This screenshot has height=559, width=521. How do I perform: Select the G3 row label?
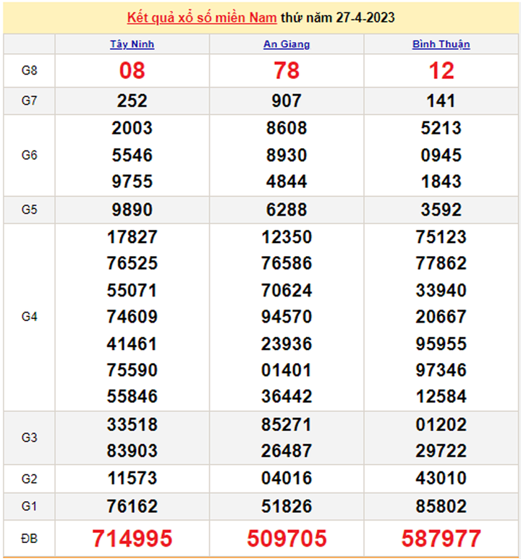coord(29,438)
